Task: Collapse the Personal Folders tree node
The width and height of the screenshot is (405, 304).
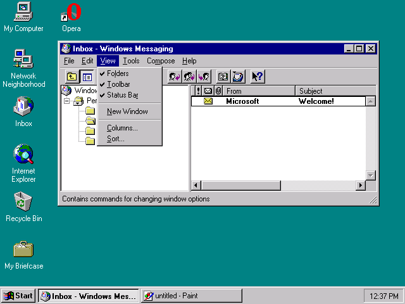Action: click(x=66, y=101)
